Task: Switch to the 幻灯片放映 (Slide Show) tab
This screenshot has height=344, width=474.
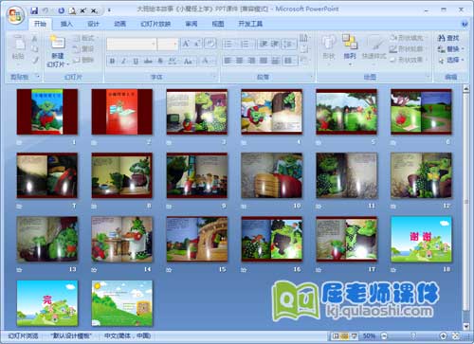Action: [x=155, y=24]
